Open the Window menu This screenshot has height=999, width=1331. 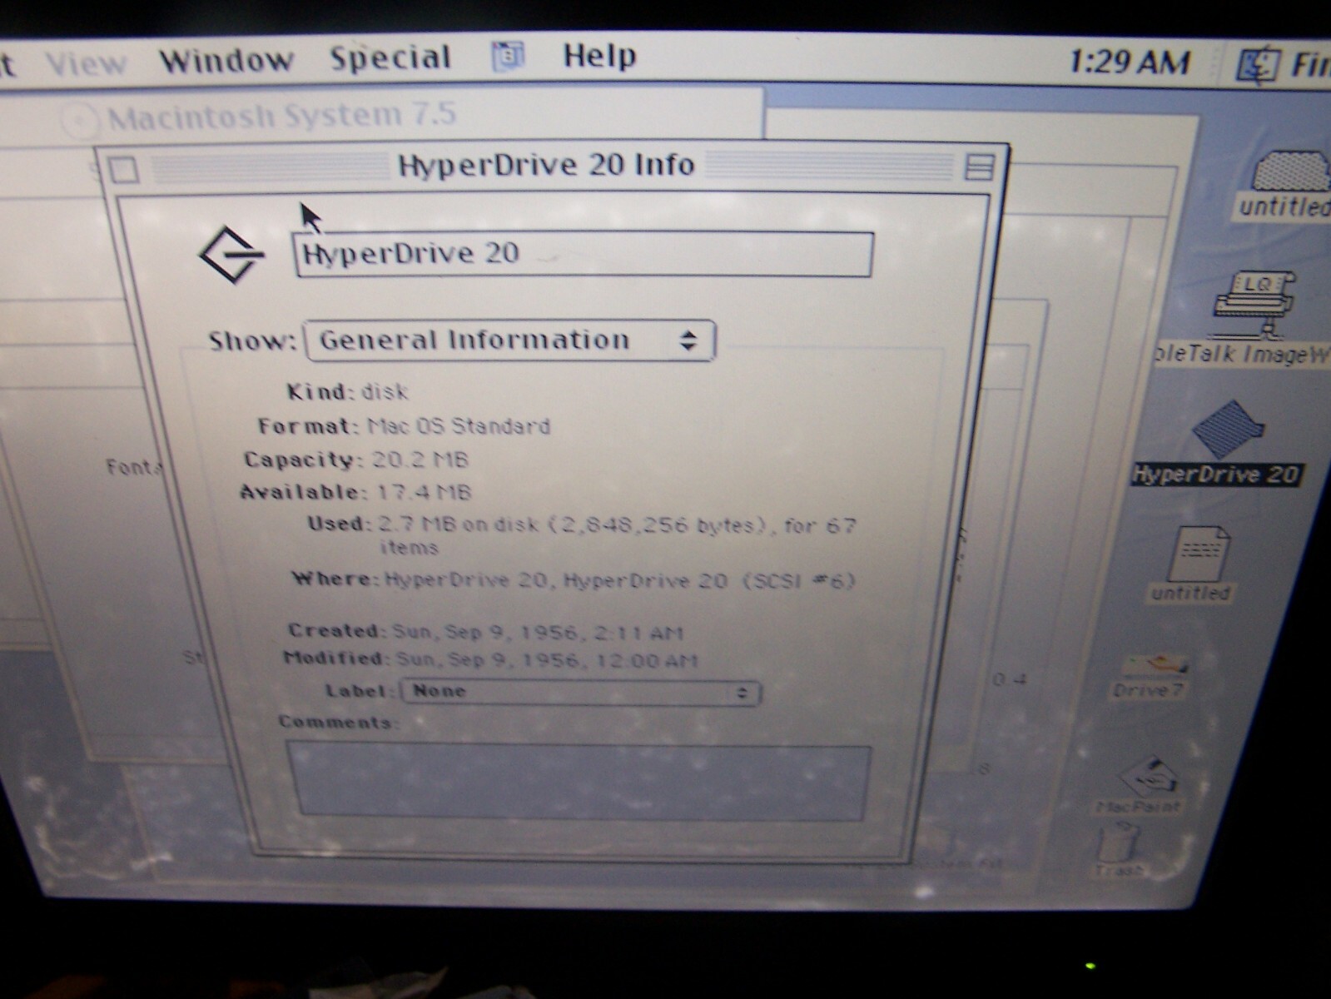pyautogui.click(x=226, y=60)
